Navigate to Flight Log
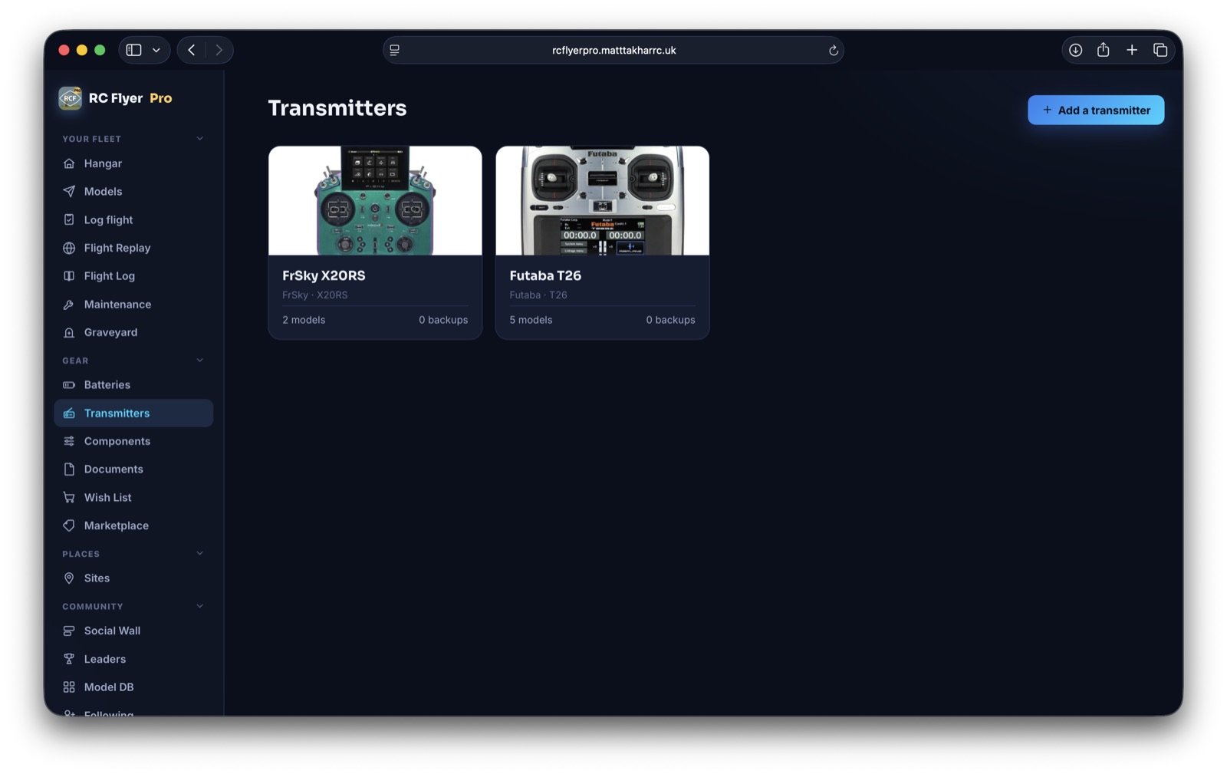 [133, 276]
